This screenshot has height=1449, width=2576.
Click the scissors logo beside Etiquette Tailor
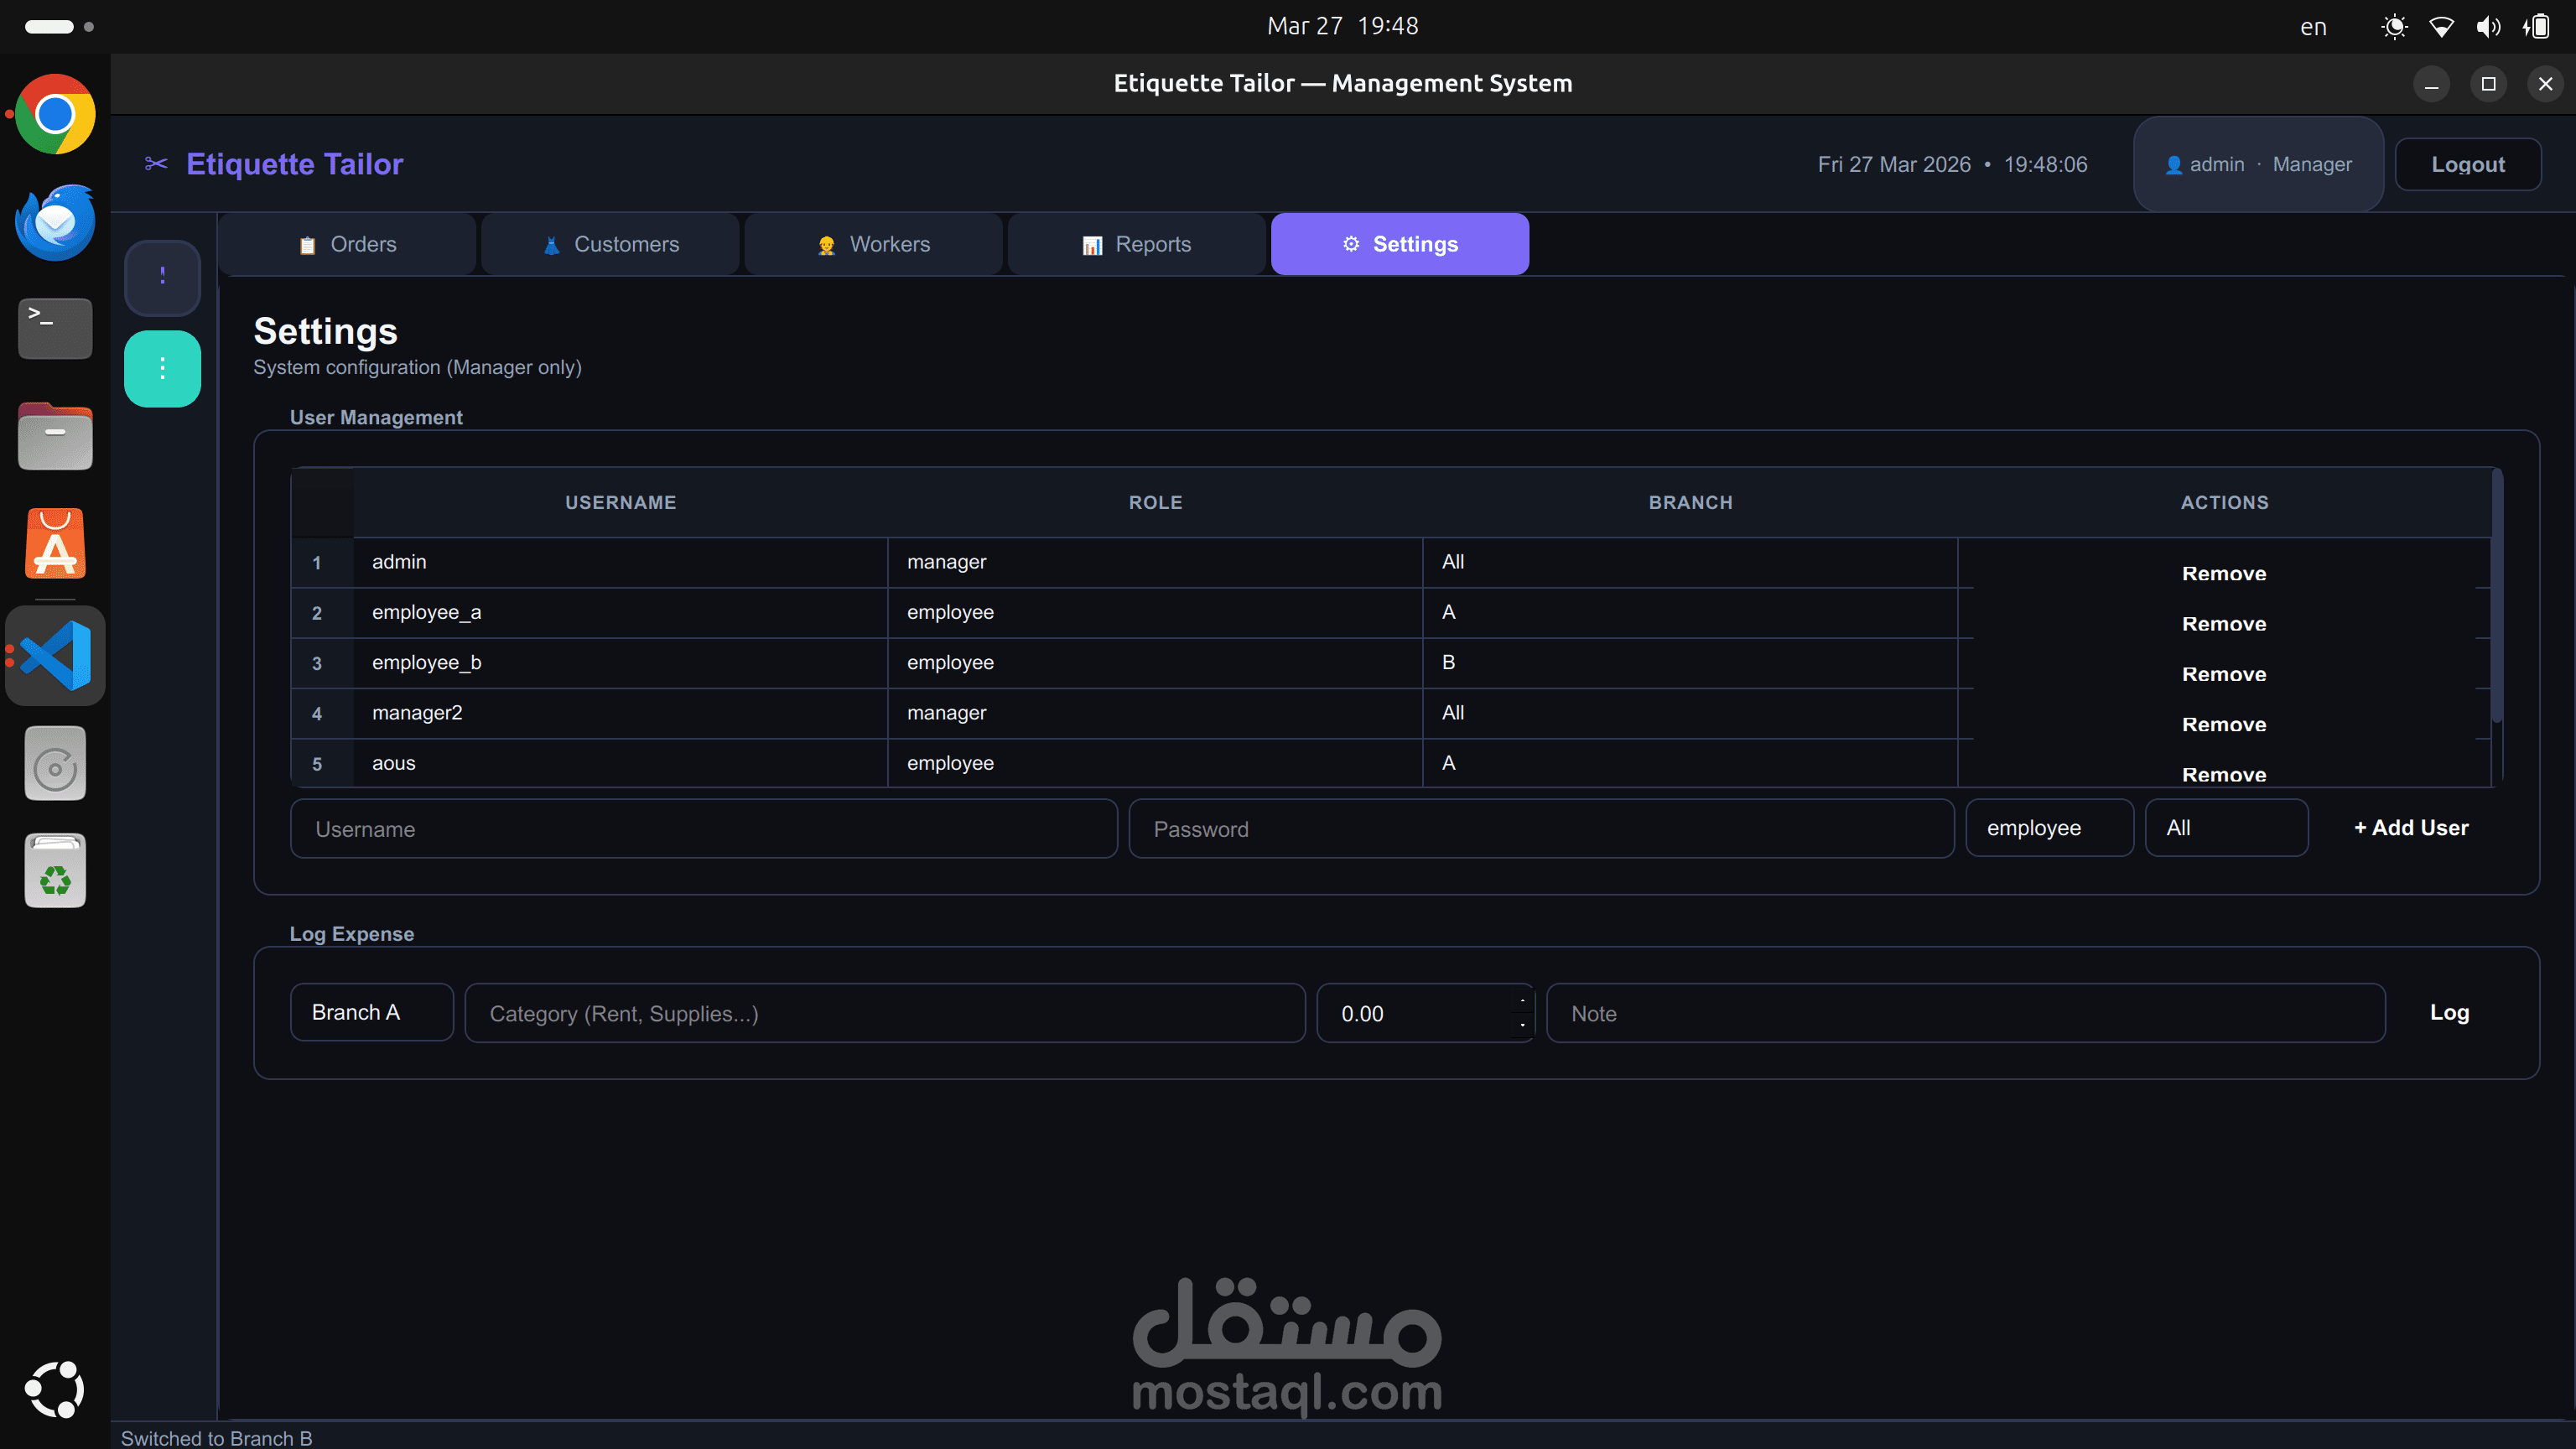click(156, 163)
